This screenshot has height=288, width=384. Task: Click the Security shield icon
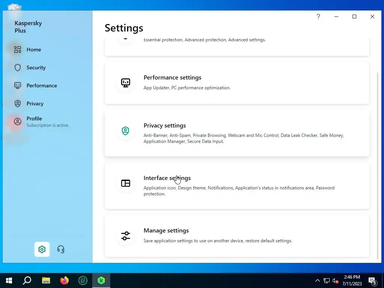(17, 67)
